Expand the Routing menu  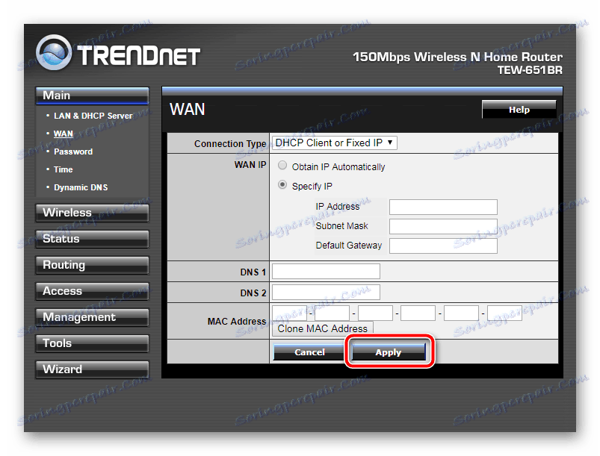92,265
